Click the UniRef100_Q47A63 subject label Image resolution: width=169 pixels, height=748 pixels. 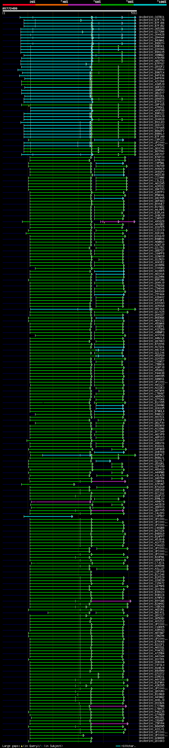point(152,341)
